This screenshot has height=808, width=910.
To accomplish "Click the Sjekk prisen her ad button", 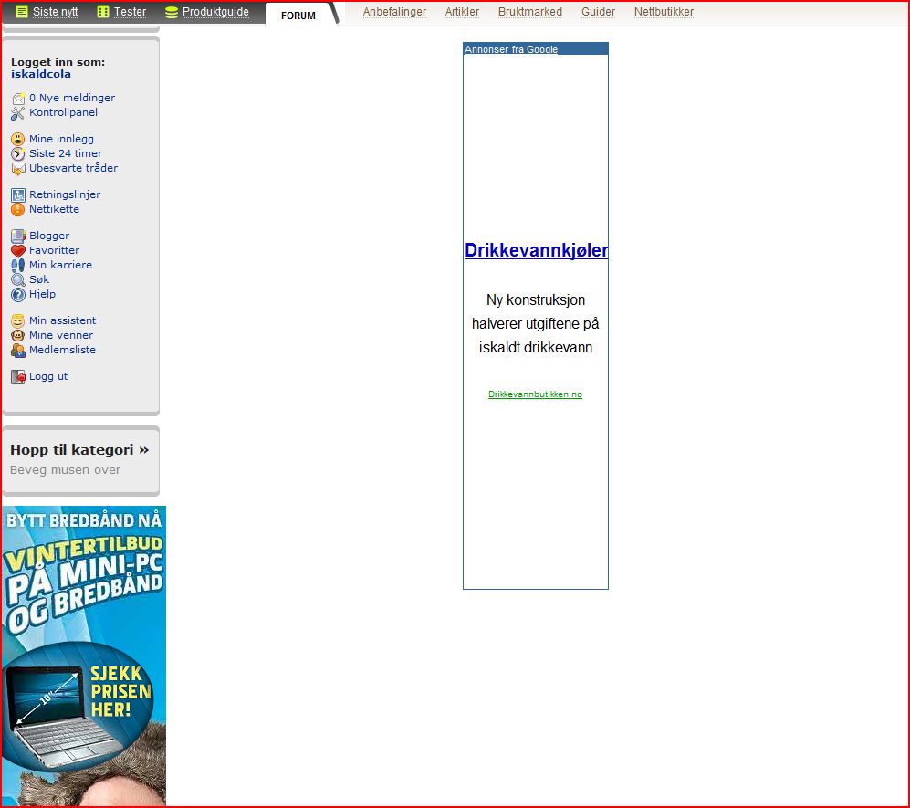I will [x=120, y=692].
